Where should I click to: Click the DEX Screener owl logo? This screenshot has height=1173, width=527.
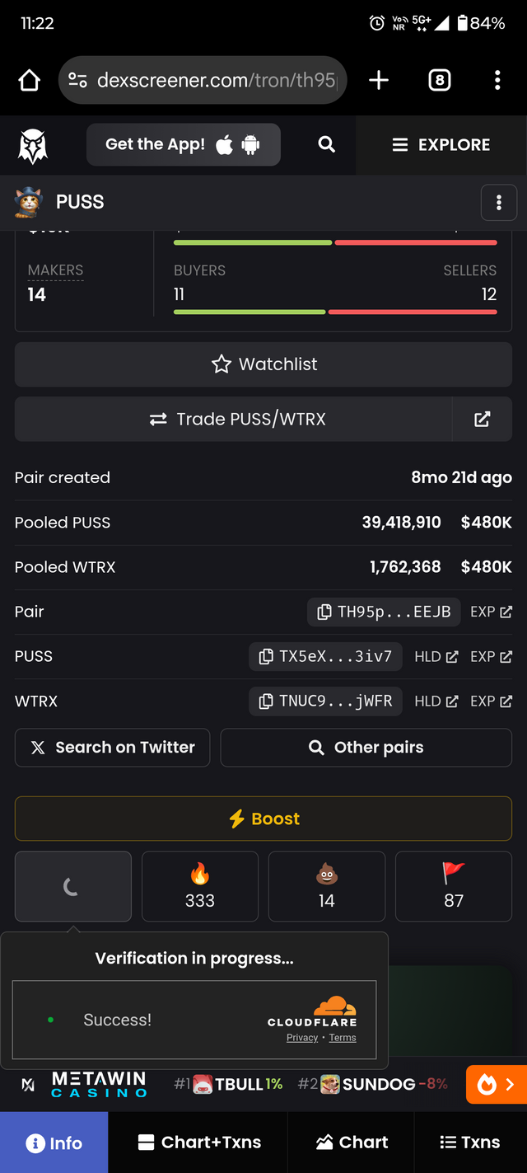pos(33,146)
